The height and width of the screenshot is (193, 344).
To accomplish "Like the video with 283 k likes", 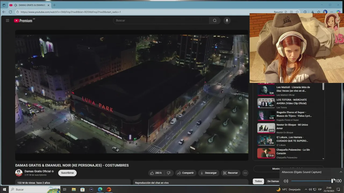I will 156,173.
